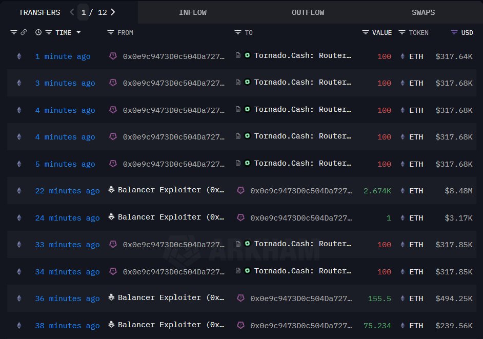483x339 pixels.
Task: Open the '3 minutes ago' transaction link
Action: pos(65,83)
